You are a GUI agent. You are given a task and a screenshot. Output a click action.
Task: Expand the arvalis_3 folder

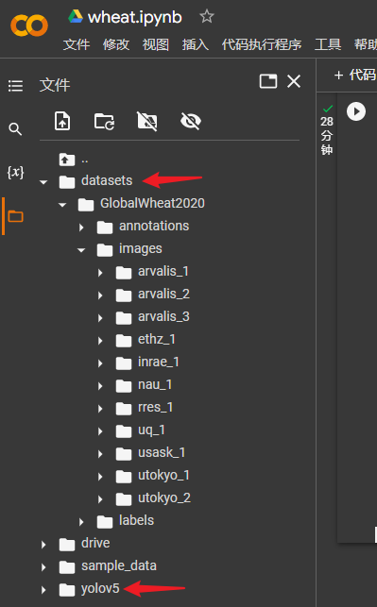point(100,318)
